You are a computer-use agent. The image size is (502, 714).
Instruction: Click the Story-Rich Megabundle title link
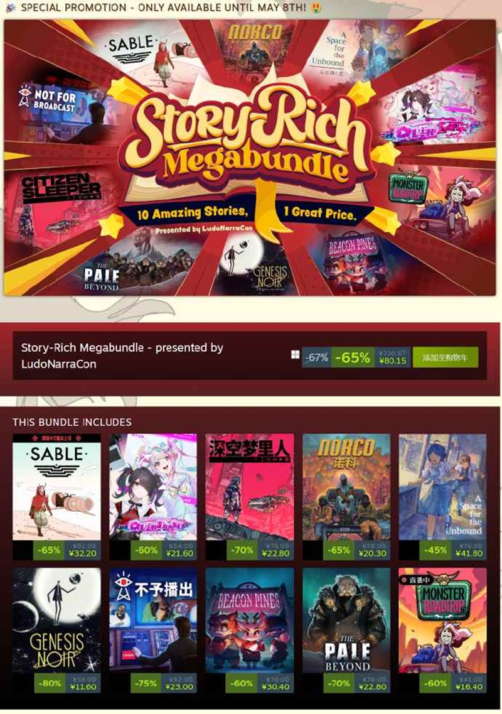coord(122,355)
